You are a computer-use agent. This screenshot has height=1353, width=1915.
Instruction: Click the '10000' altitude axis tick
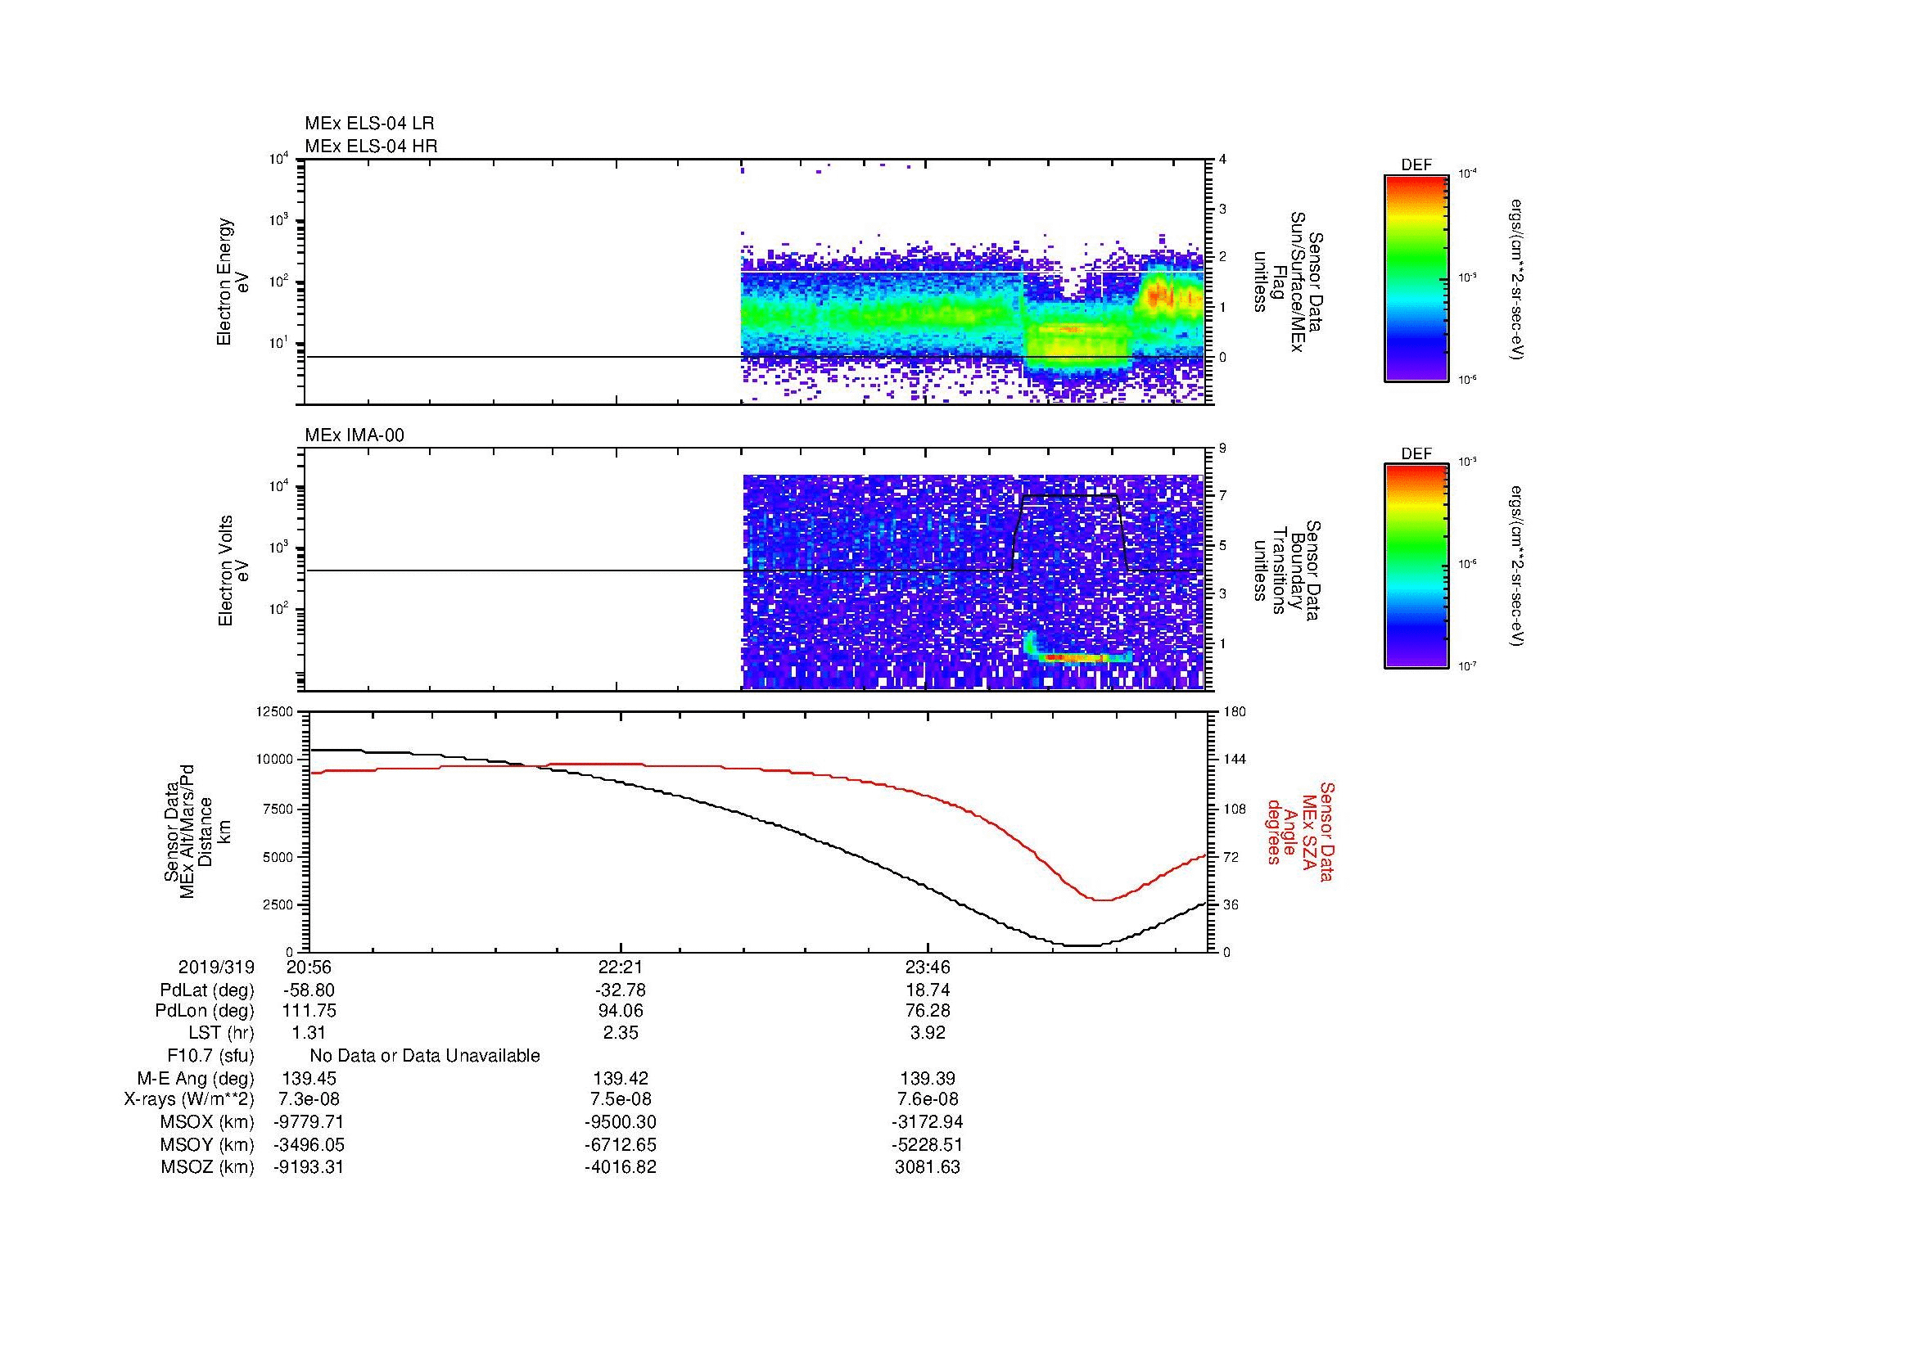coord(274,760)
